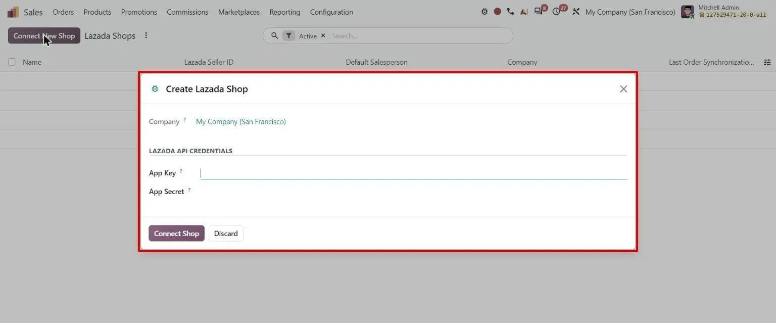The width and height of the screenshot is (776, 323).
Task: Toggle the select-all rows checkbox
Action: [x=12, y=62]
